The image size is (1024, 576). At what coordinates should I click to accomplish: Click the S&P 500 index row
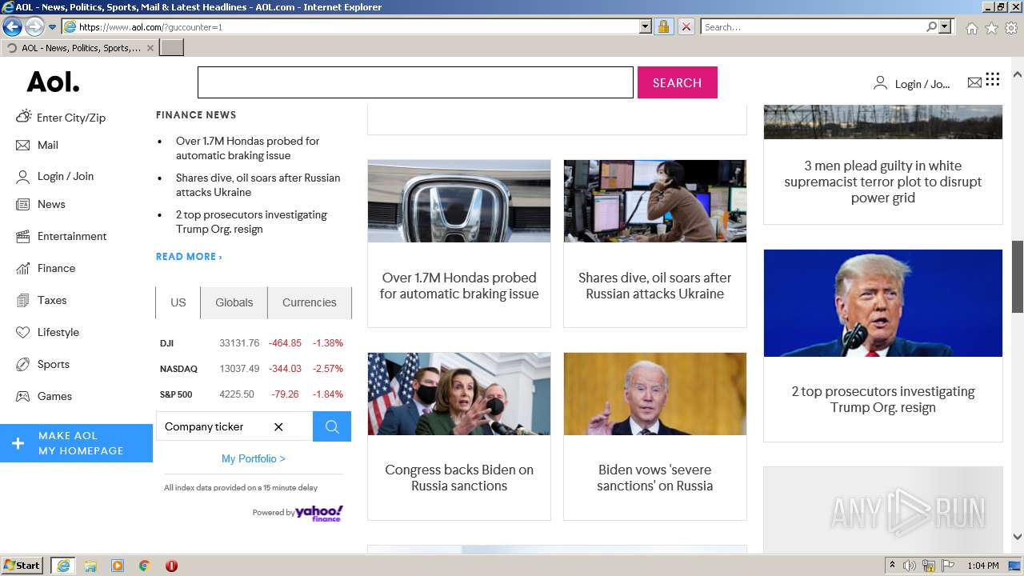(x=253, y=394)
